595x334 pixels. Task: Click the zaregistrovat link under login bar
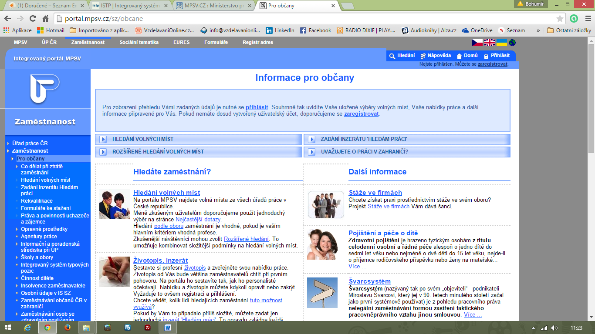pyautogui.click(x=493, y=64)
